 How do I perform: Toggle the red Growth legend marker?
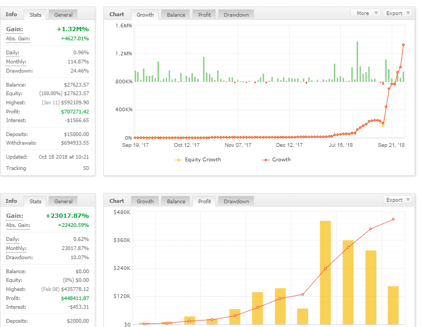pos(265,160)
